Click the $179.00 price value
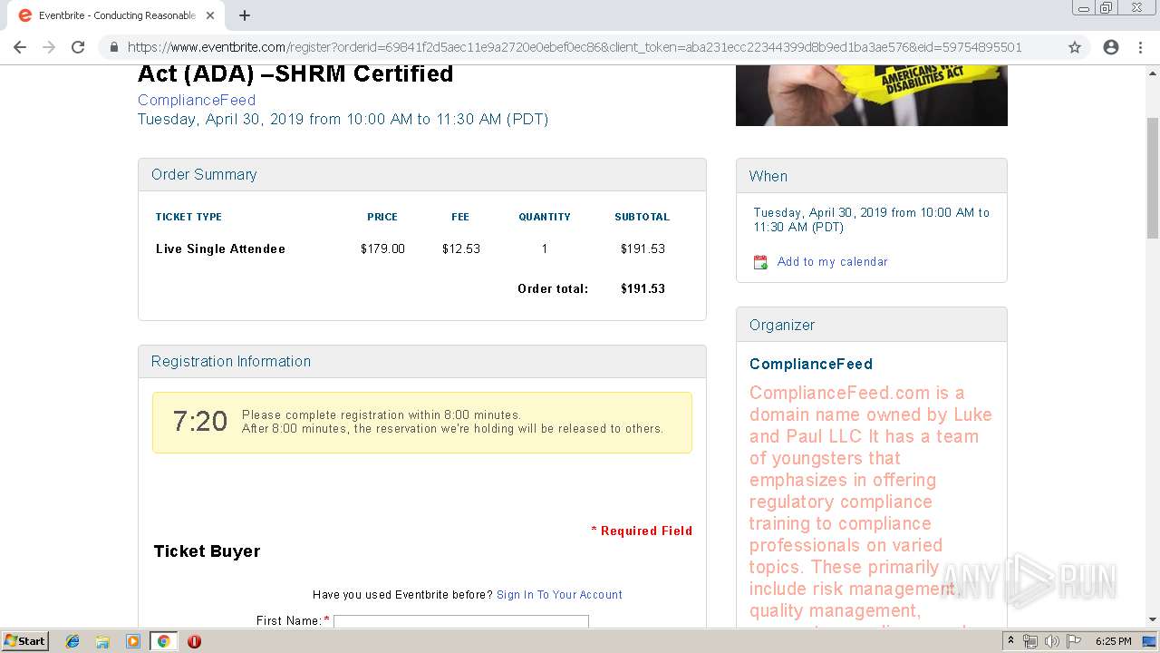Image resolution: width=1160 pixels, height=653 pixels. (382, 249)
